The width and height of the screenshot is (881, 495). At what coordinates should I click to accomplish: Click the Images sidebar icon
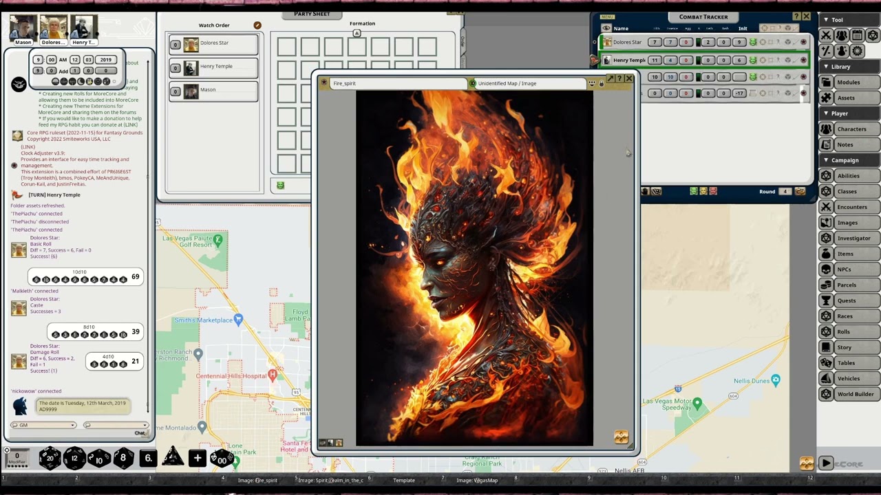pos(827,223)
